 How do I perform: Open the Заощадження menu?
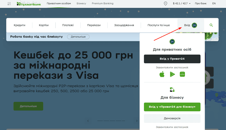124,25
